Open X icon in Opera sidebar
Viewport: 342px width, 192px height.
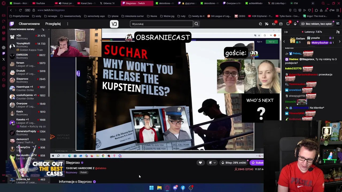3,59
